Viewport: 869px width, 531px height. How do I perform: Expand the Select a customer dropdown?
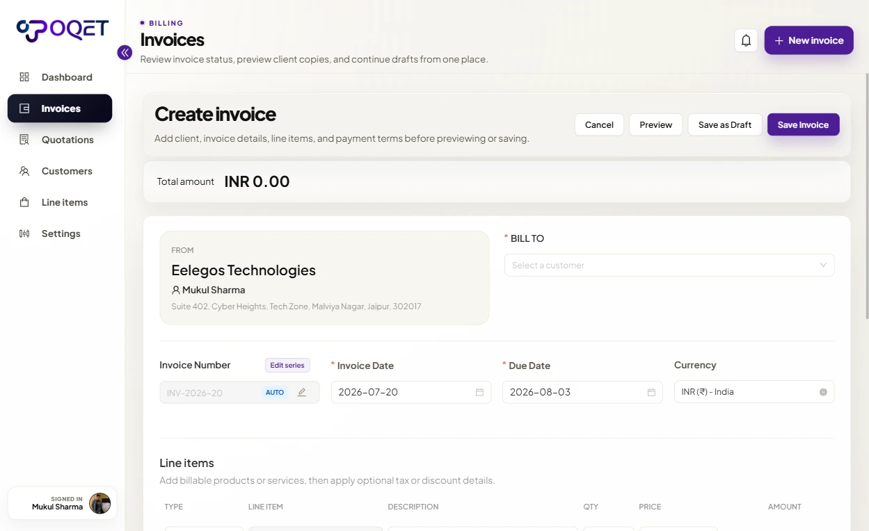click(x=669, y=265)
